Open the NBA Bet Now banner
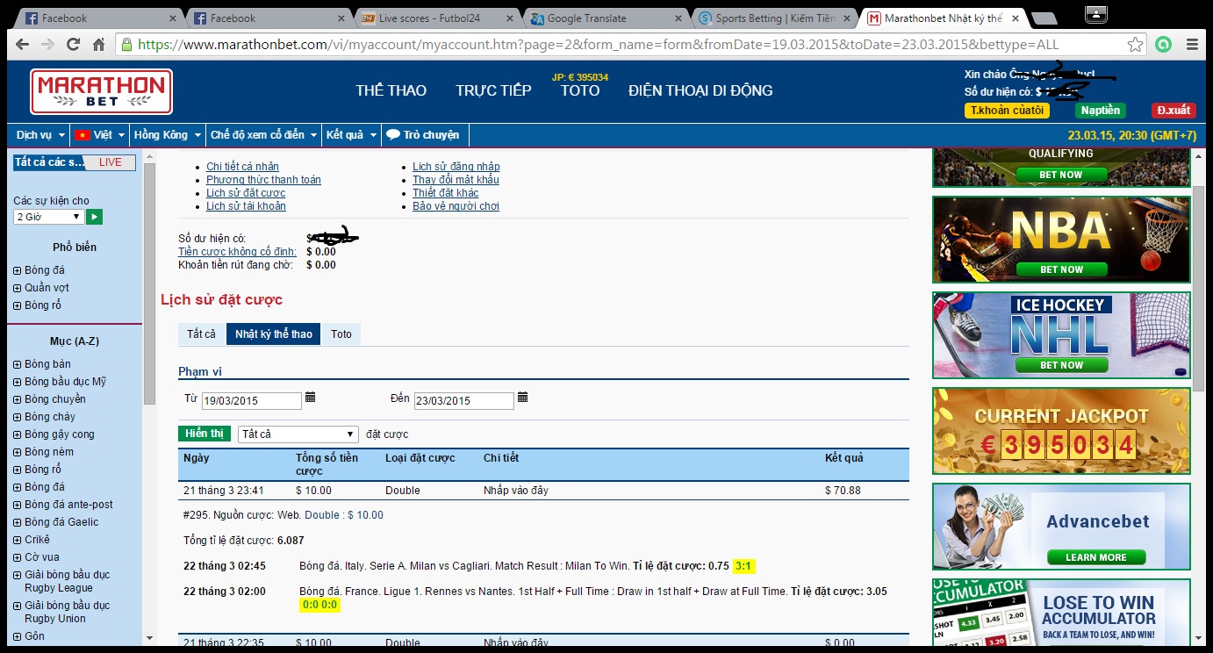This screenshot has height=653, width=1213. pyautogui.click(x=1061, y=240)
